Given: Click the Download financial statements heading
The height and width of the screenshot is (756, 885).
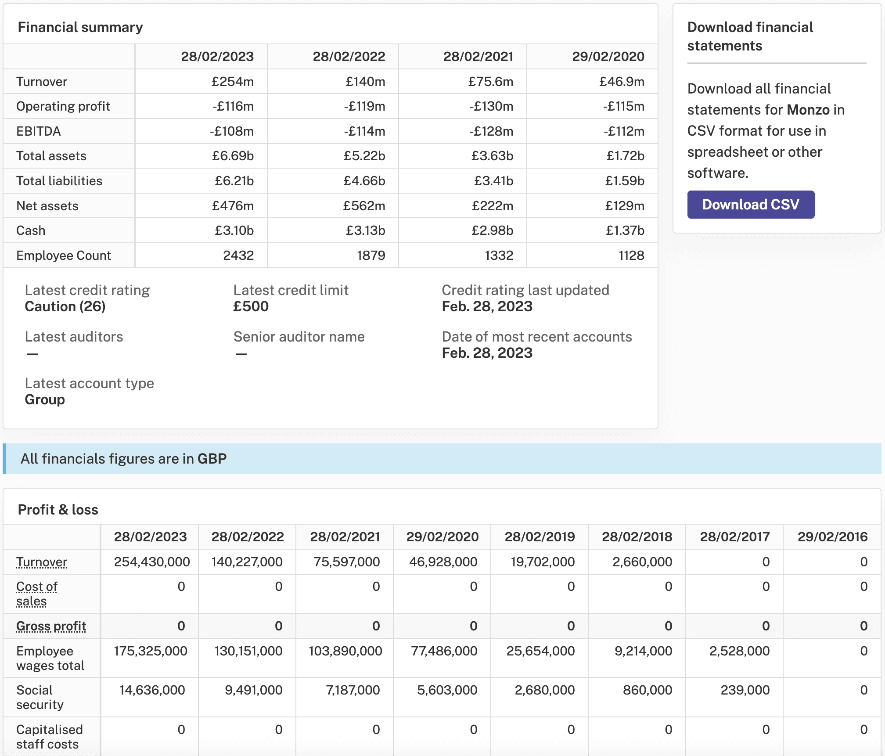Looking at the screenshot, I should point(750,36).
